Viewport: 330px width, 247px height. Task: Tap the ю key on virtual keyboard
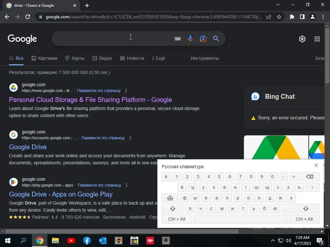pyautogui.click(x=275, y=208)
